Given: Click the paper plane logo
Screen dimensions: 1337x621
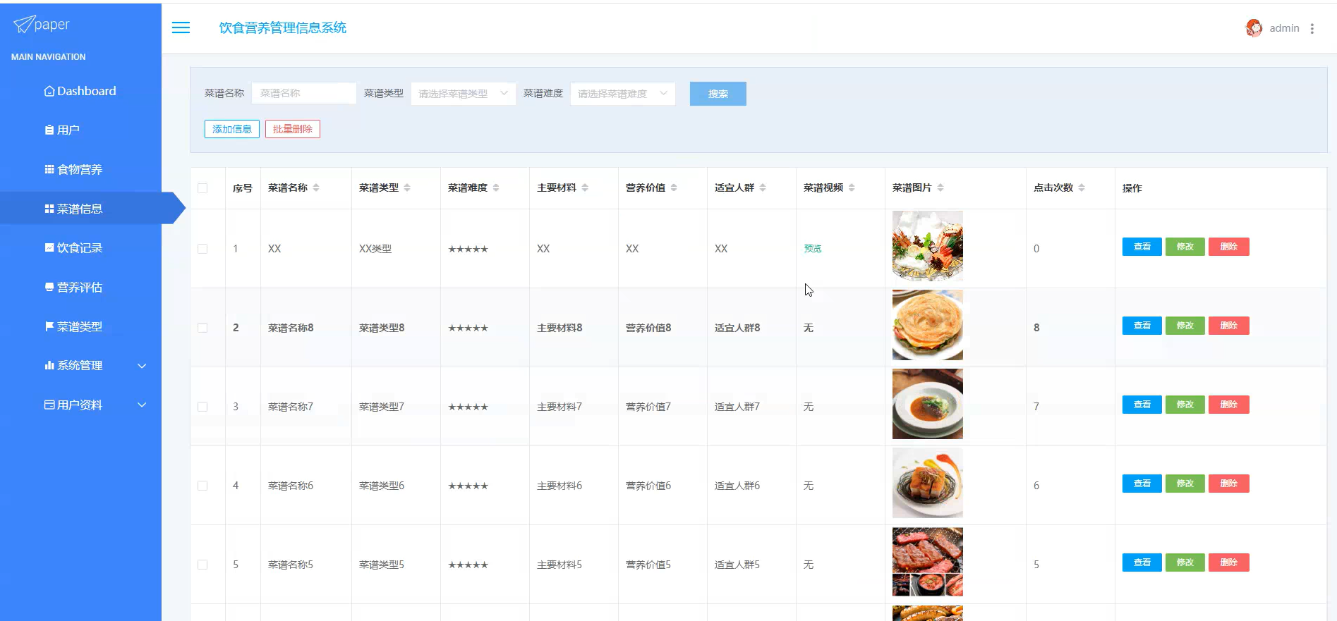Looking at the screenshot, I should coord(24,25).
